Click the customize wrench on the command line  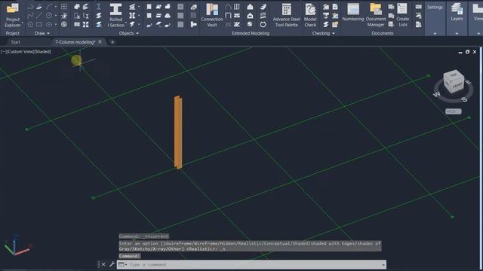click(112, 264)
